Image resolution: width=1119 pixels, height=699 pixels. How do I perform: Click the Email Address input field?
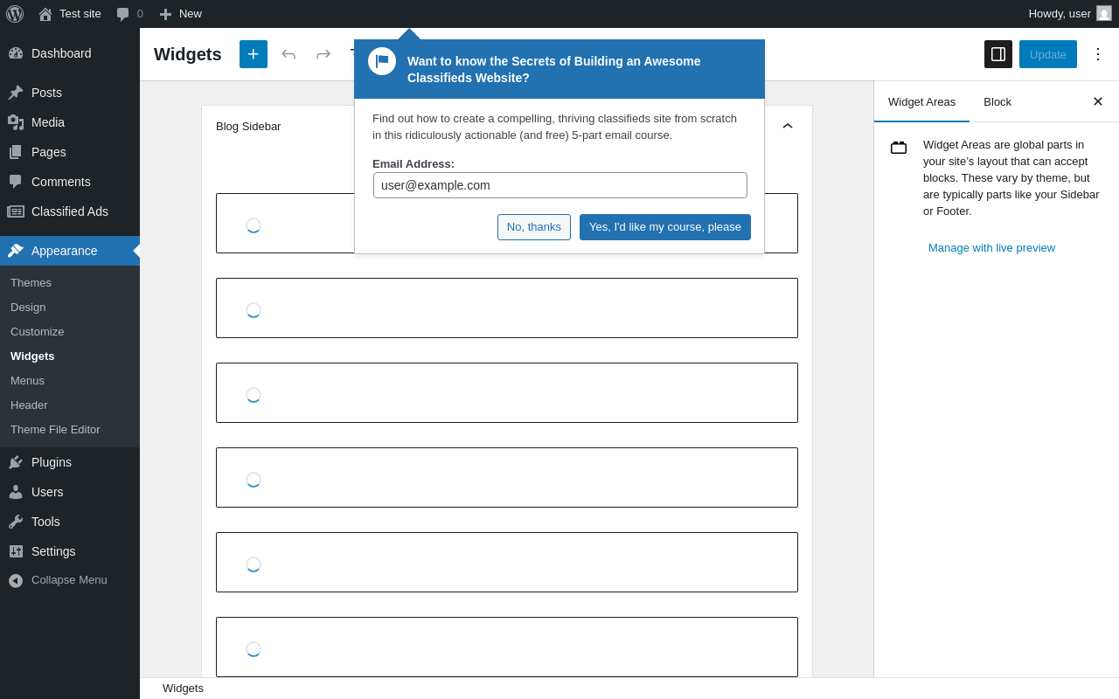(x=560, y=185)
